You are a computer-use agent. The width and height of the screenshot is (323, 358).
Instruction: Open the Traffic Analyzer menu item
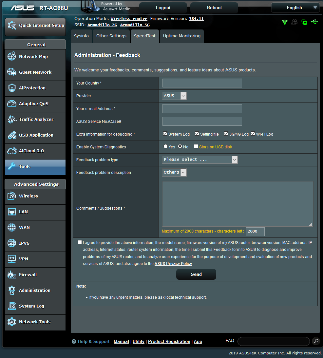(x=35, y=120)
